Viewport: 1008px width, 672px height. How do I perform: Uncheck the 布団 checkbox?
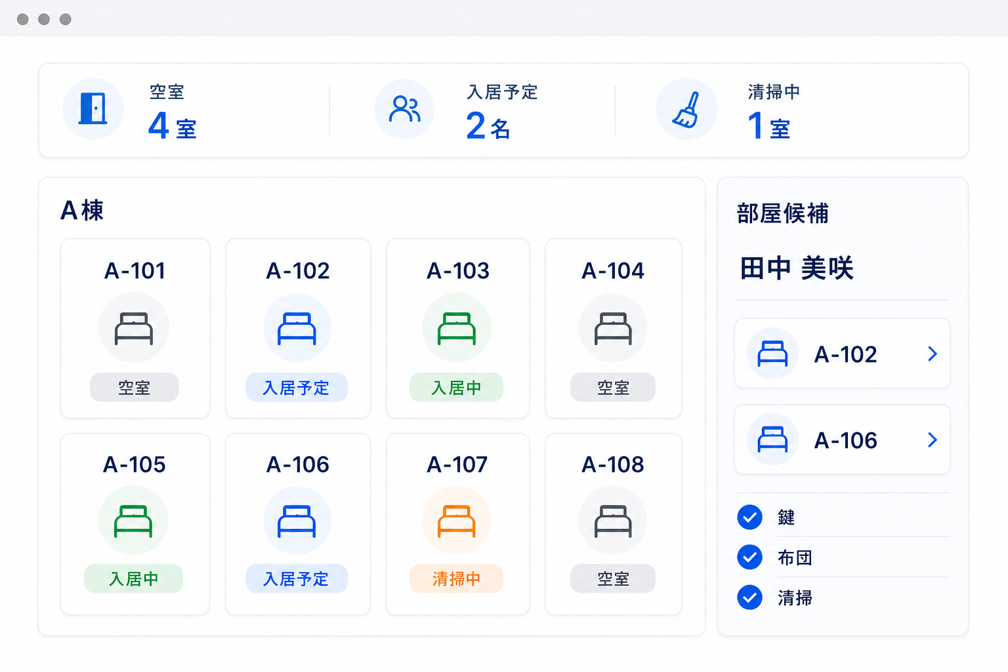[749, 557]
